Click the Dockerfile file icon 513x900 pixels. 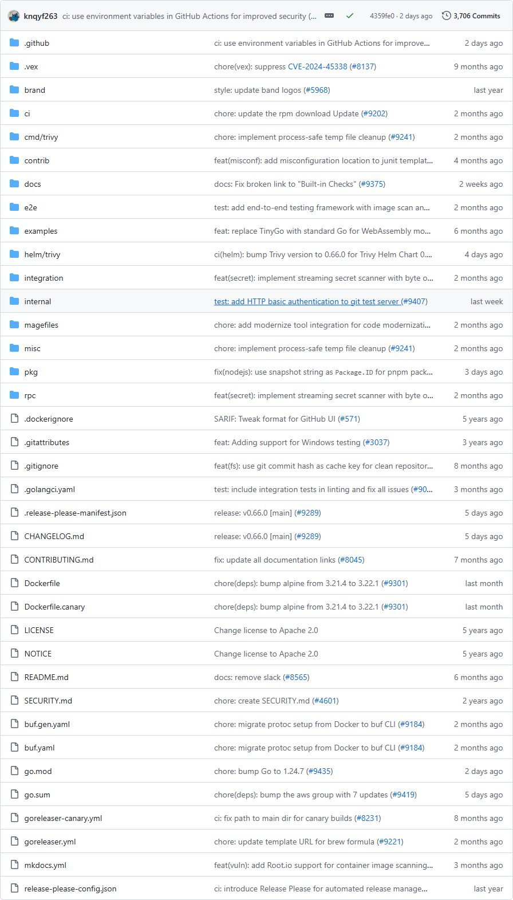coord(14,583)
